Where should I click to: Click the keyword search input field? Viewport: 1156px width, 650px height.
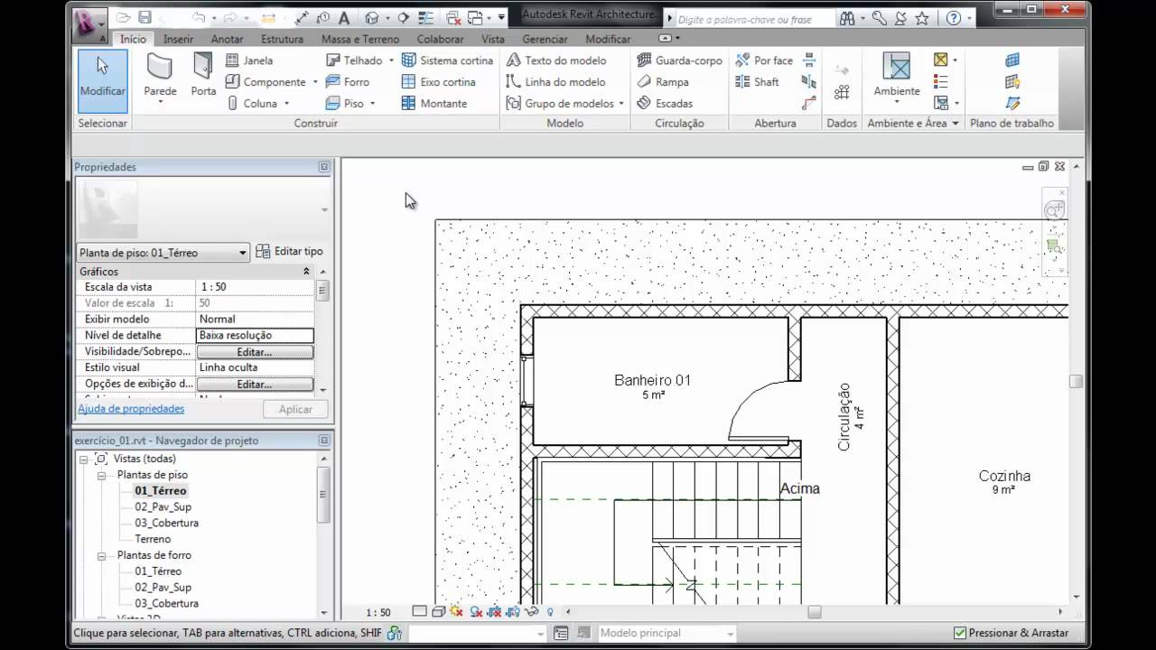(x=752, y=19)
